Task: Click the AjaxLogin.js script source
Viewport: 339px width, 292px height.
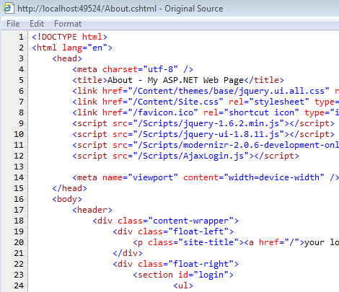Action: (x=193, y=156)
